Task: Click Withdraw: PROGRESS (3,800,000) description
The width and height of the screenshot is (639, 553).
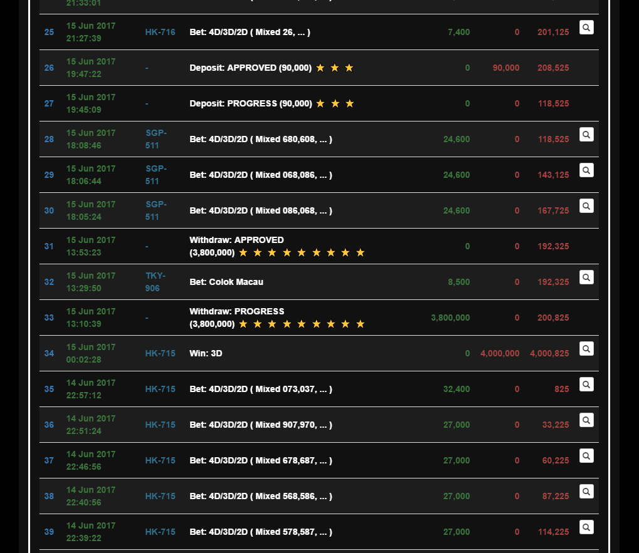Action: pyautogui.click(x=237, y=318)
